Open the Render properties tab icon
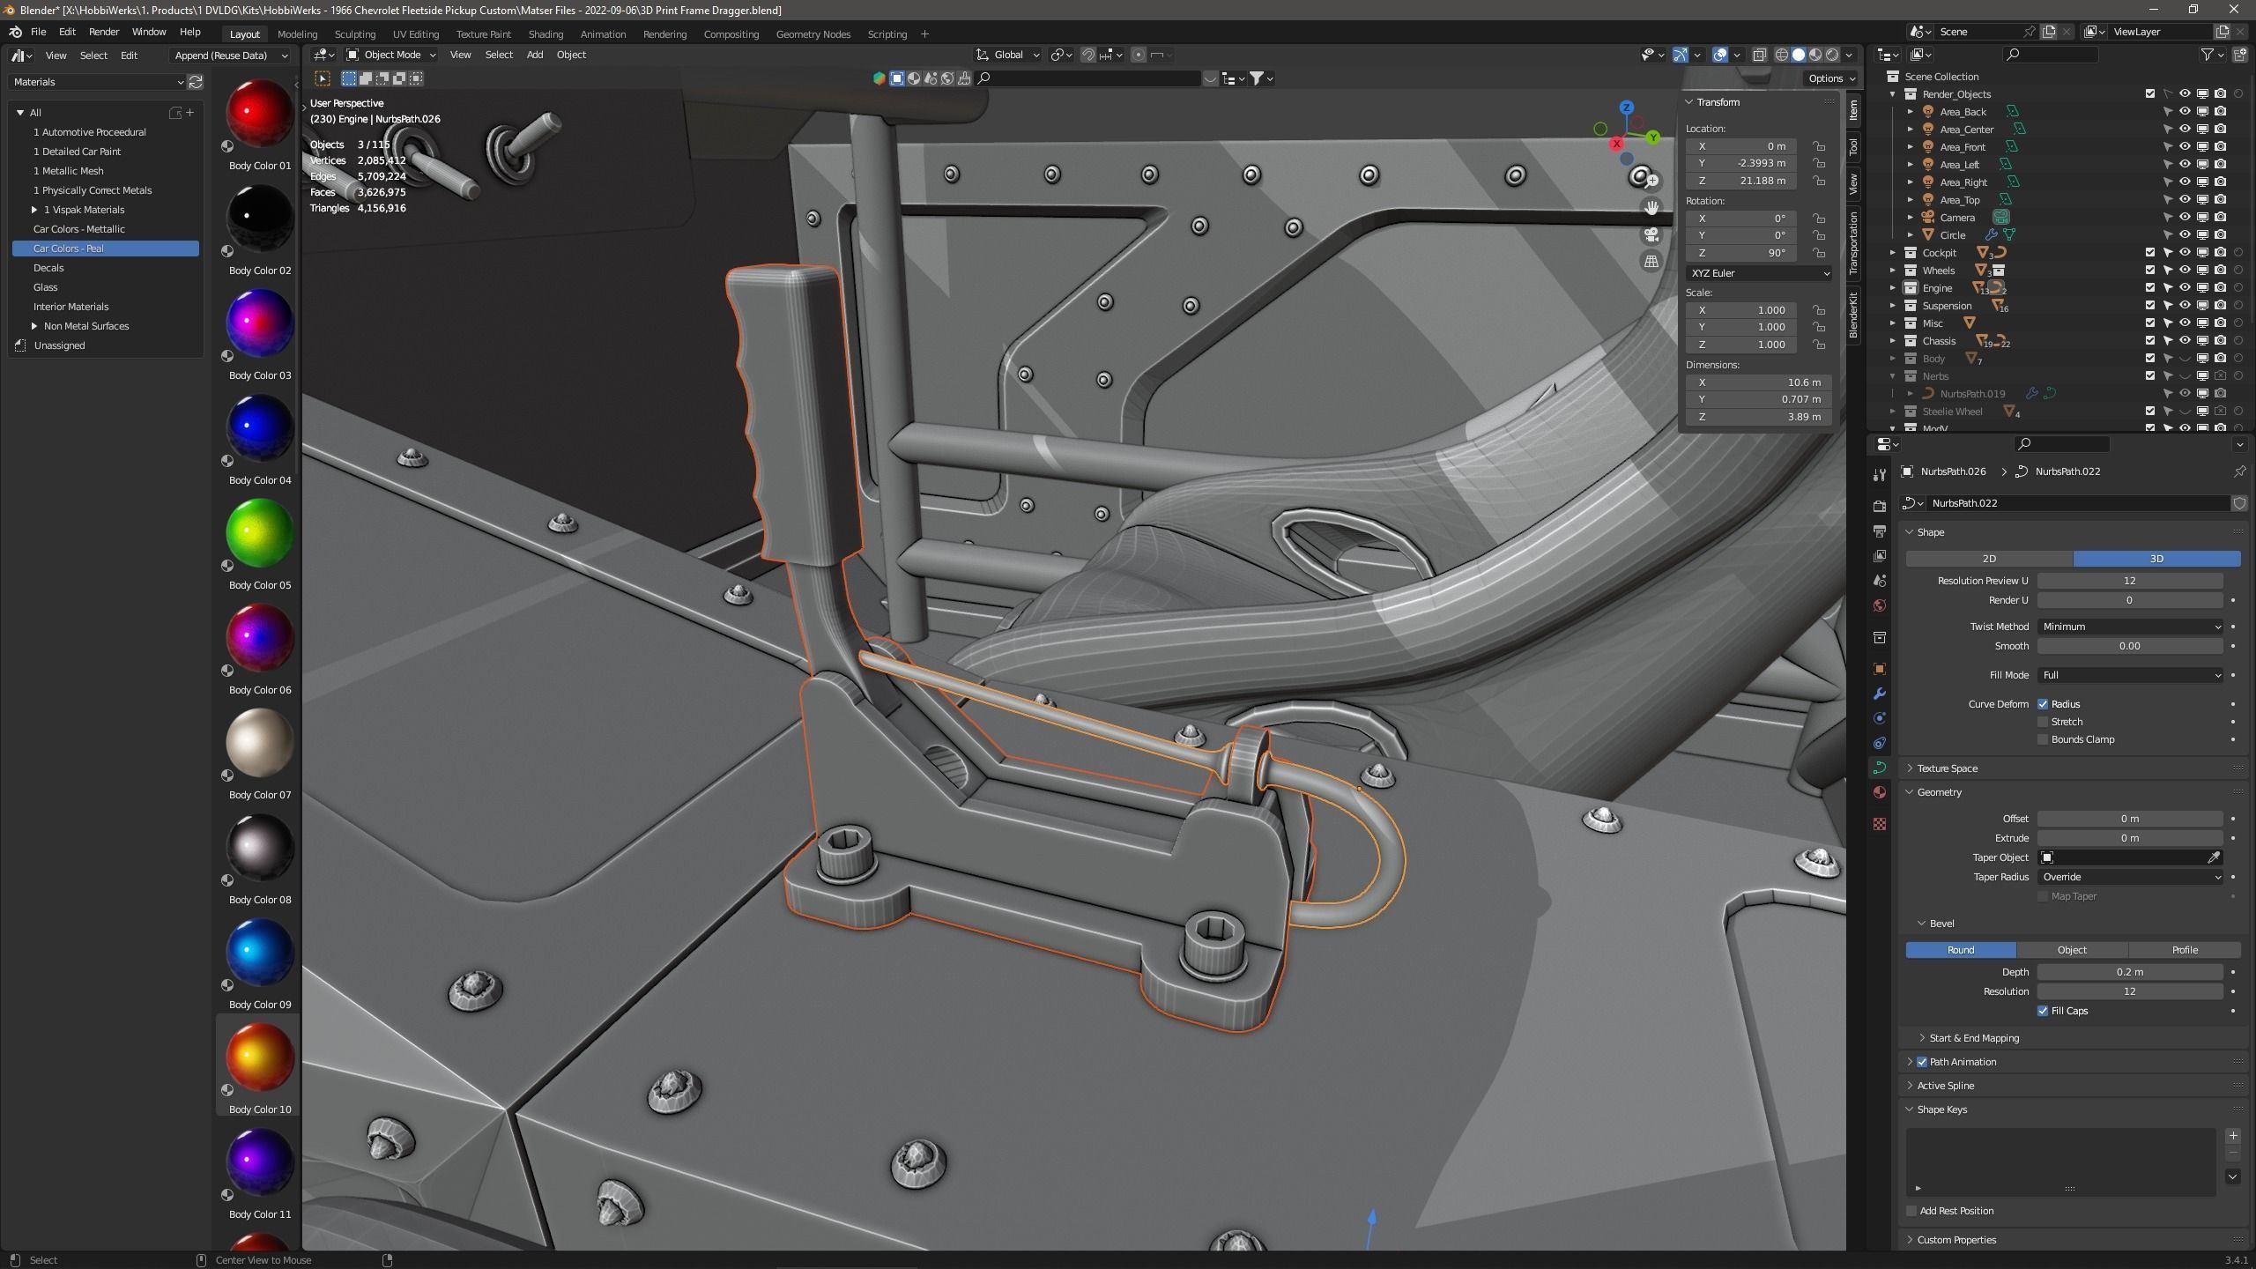Viewport: 2256px width, 1269px height. click(1880, 506)
